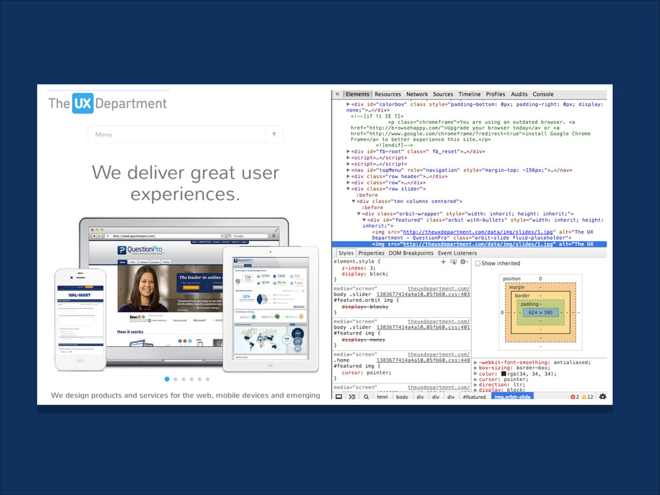Click the z-index: 3 declaration

click(x=358, y=268)
